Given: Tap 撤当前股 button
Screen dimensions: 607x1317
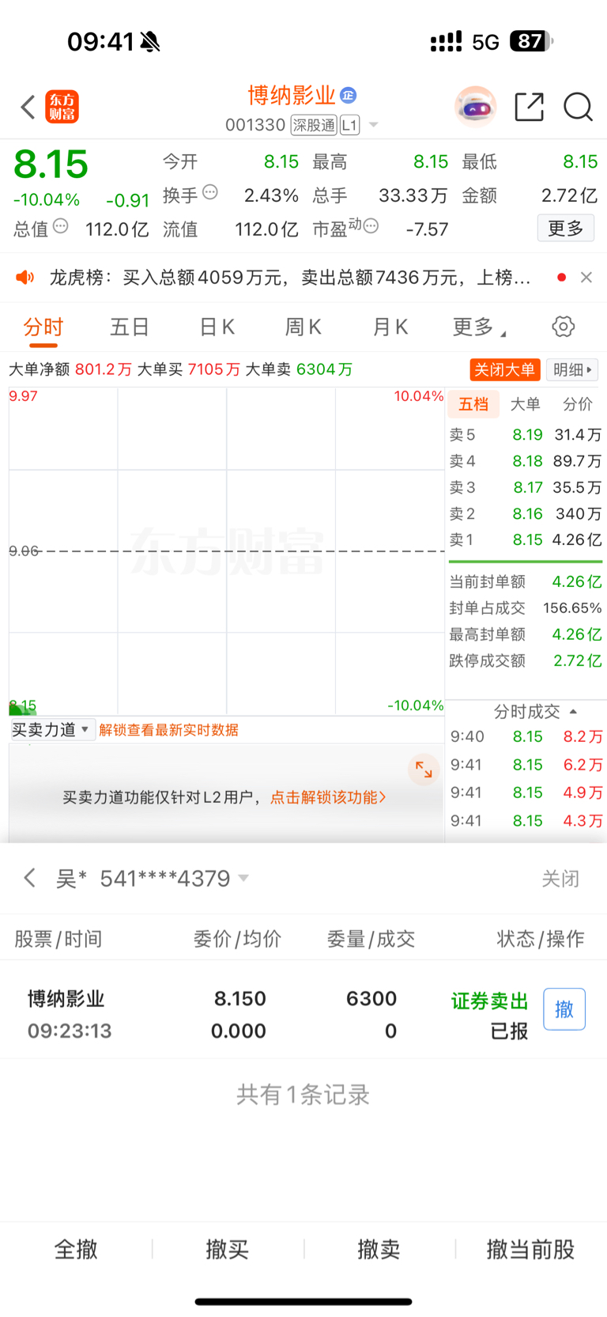Looking at the screenshot, I should tap(531, 1249).
